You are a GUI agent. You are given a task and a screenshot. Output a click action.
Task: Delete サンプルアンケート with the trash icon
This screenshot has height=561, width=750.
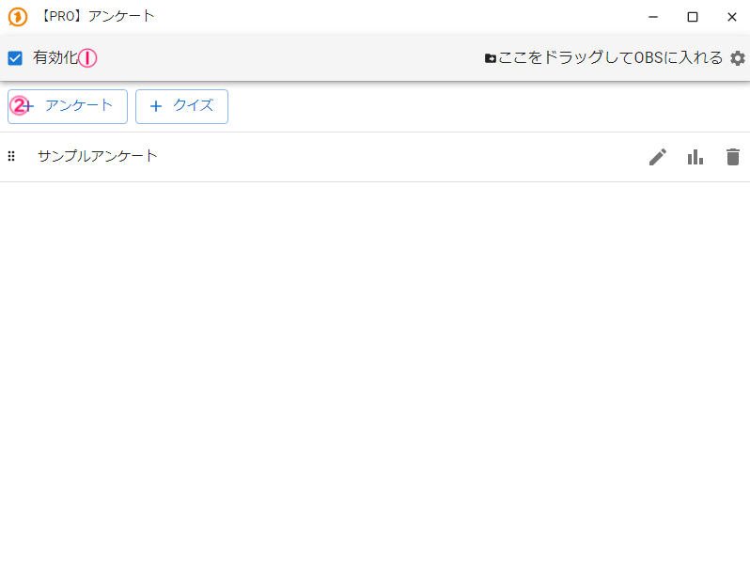click(x=733, y=157)
